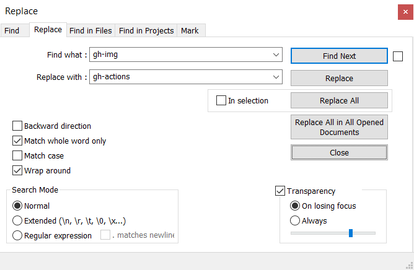This screenshot has height=270, width=414.
Task: Click Replace All in All Opened Documents
Action: coord(339,127)
